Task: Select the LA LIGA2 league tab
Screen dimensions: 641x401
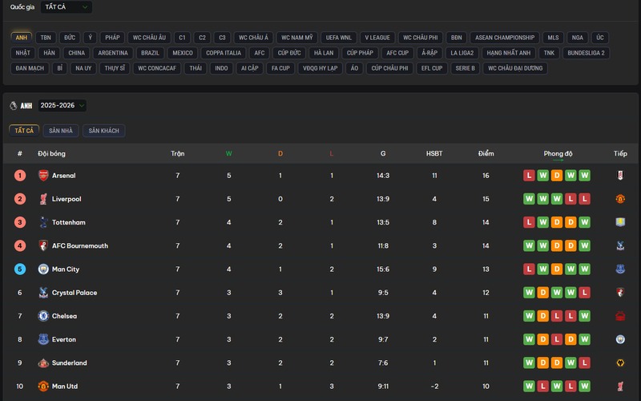Action: click(462, 53)
